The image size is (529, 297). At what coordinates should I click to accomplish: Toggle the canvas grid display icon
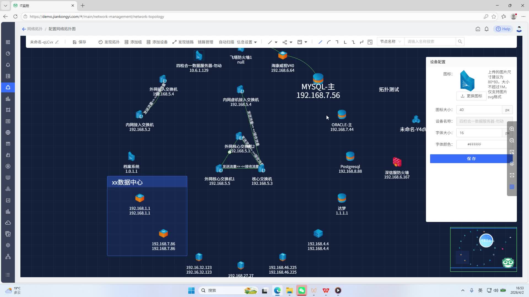512,187
